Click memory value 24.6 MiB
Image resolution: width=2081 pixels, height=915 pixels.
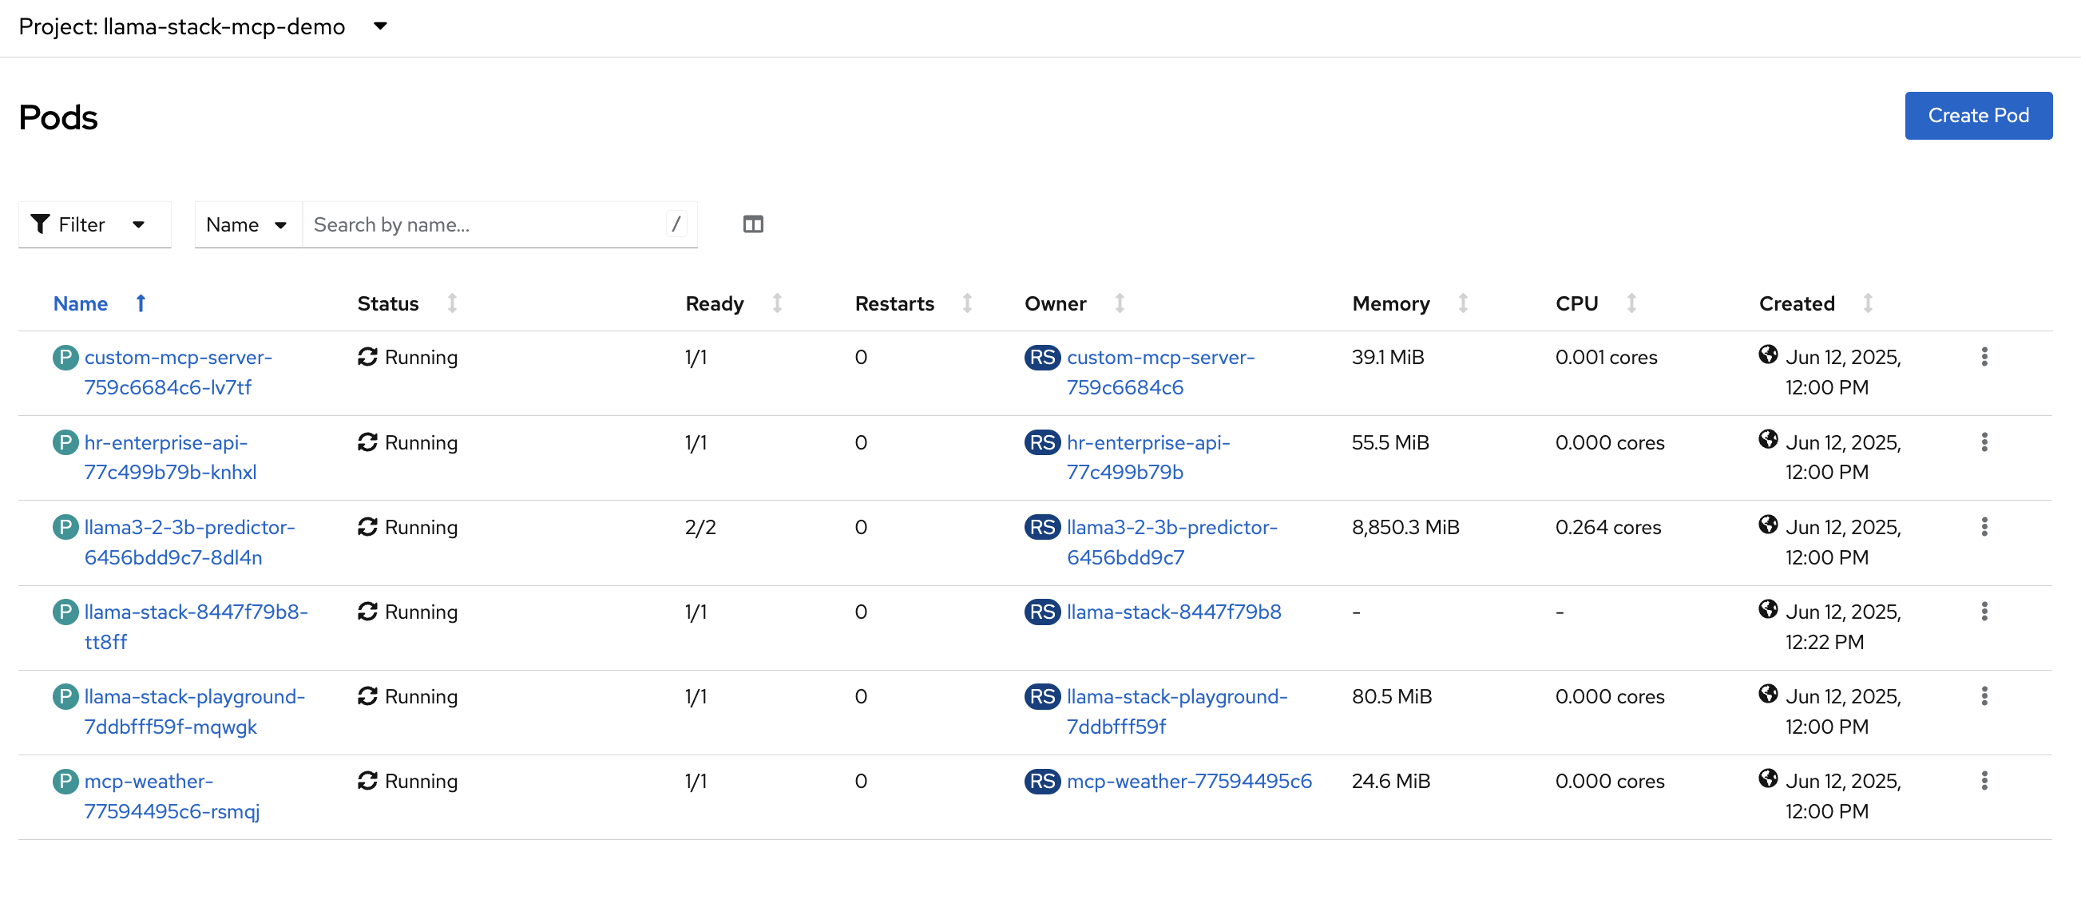1391,781
